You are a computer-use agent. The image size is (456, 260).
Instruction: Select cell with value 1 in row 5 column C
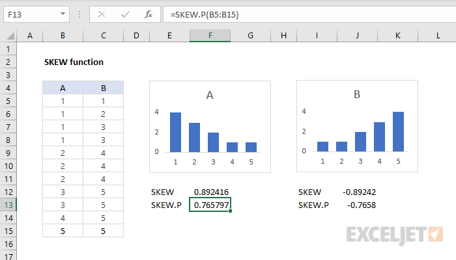[103, 101]
